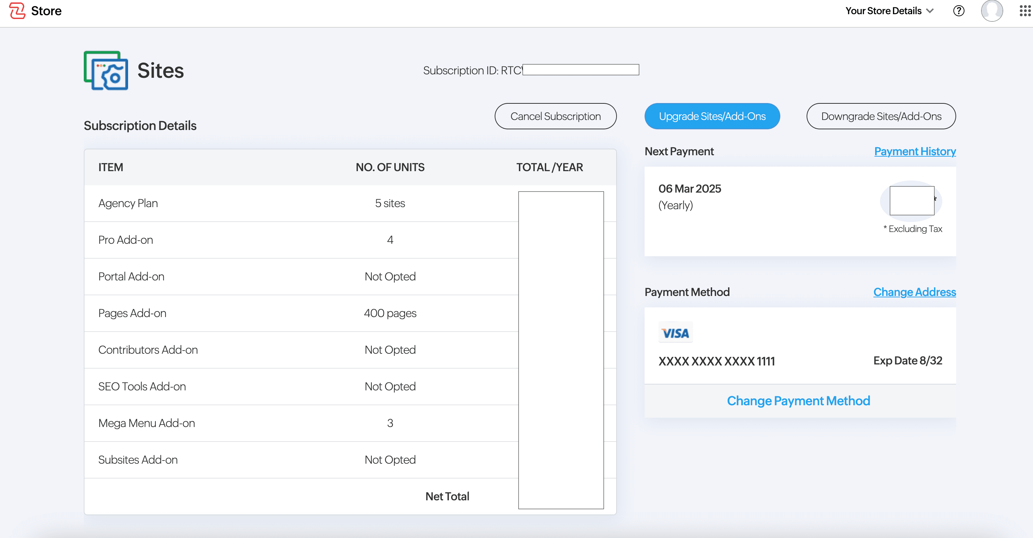The width and height of the screenshot is (1033, 538).
Task: Click the card number XXXX XXXX XXXX 1111
Action: point(716,361)
